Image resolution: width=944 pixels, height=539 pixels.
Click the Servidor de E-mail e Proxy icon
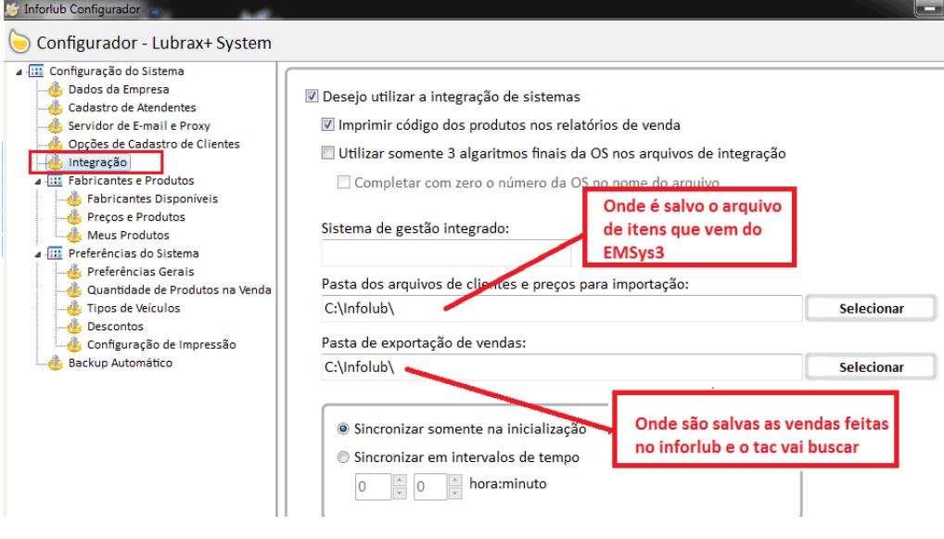(56, 125)
